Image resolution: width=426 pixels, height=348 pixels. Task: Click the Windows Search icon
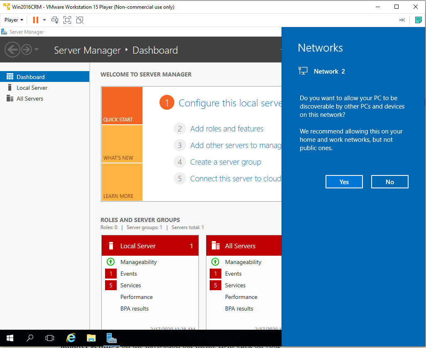(30, 338)
